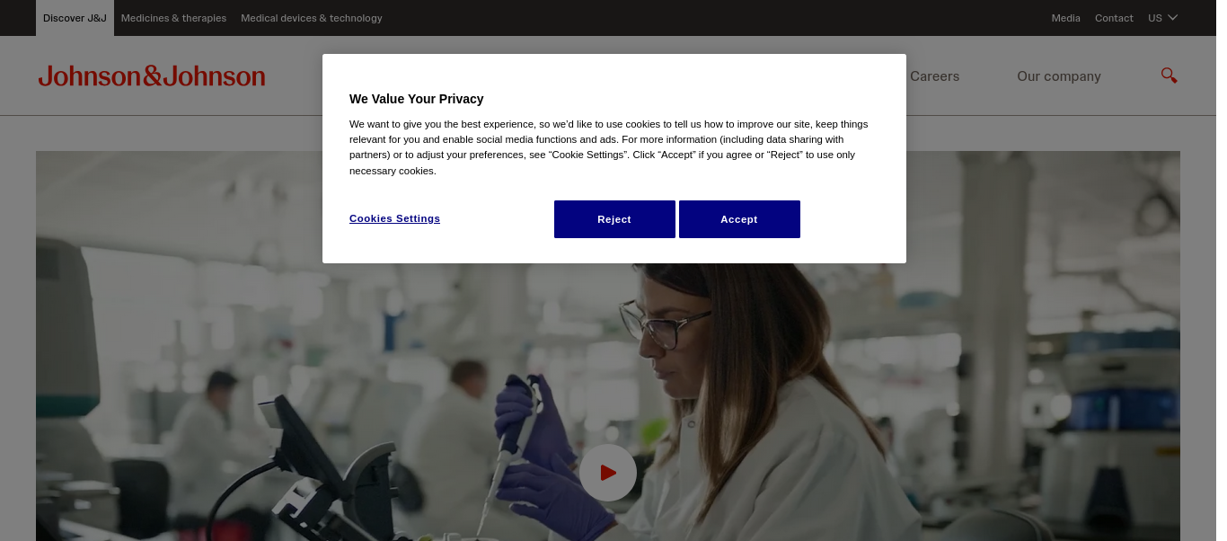Accept cookies in the privacy dialog
Viewport: 1227px width, 541px height.
[739, 219]
